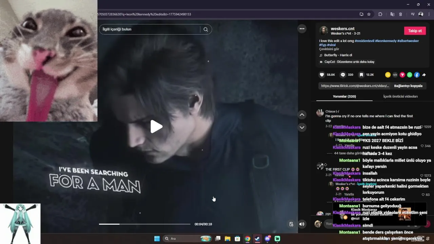Close the Klasik Maskaraa notification popup
The width and height of the screenshot is (434, 244).
pyautogui.click(x=421, y=214)
